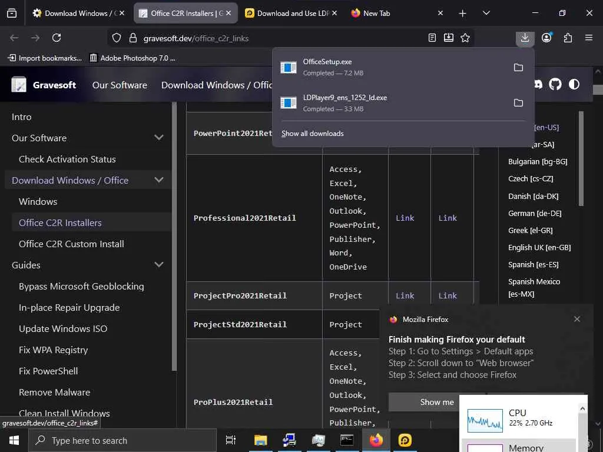Collapse Our Software sidebar section chevron
Viewport: 603px width, 452px height.
click(x=159, y=138)
